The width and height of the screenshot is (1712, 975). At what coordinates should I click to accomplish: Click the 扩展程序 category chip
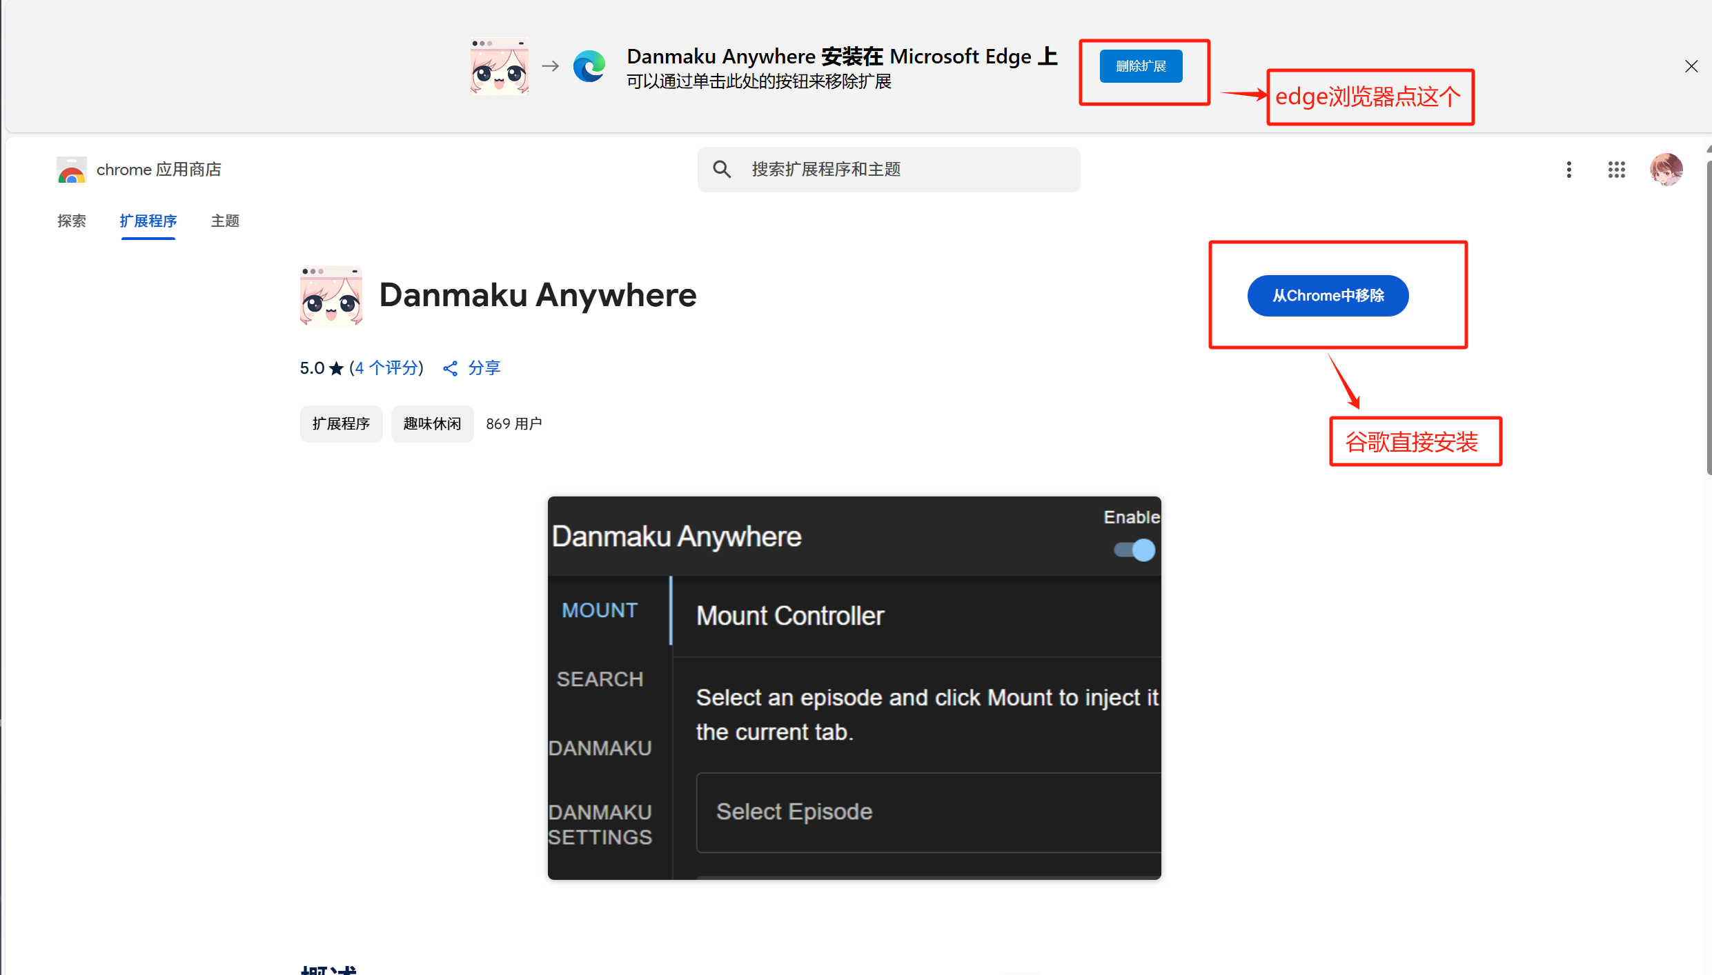point(341,423)
